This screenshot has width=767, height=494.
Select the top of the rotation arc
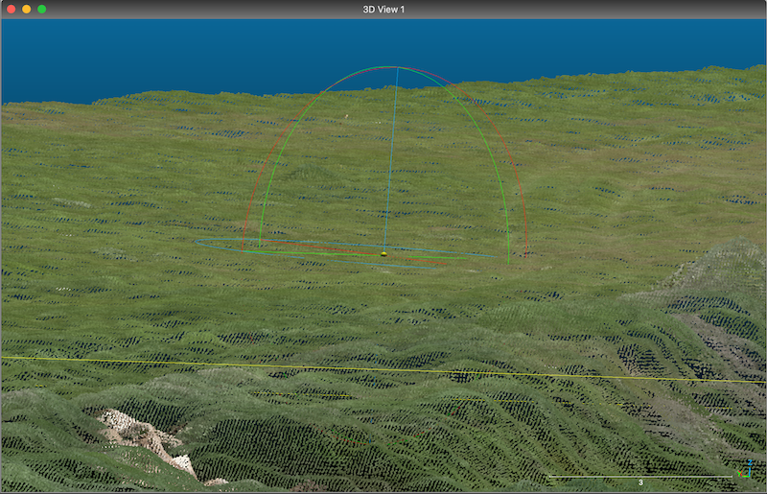point(392,67)
